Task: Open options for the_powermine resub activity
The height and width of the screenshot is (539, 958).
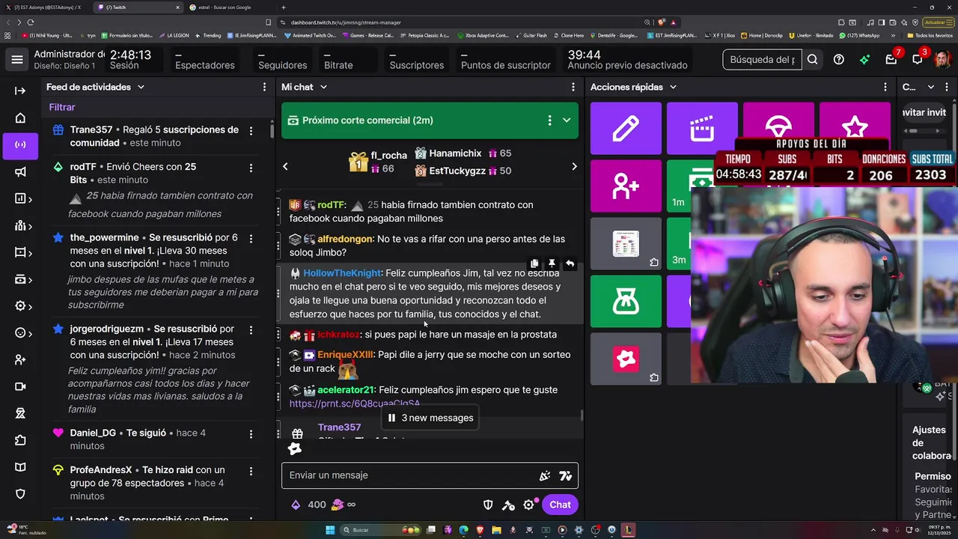Action: pyautogui.click(x=251, y=238)
